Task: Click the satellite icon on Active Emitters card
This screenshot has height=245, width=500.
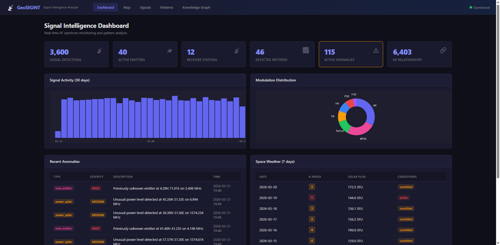Action: pos(170,50)
